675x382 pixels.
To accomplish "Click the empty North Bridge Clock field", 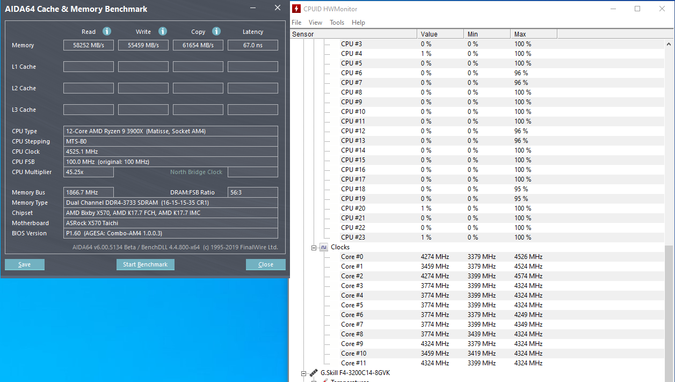I will coord(253,172).
